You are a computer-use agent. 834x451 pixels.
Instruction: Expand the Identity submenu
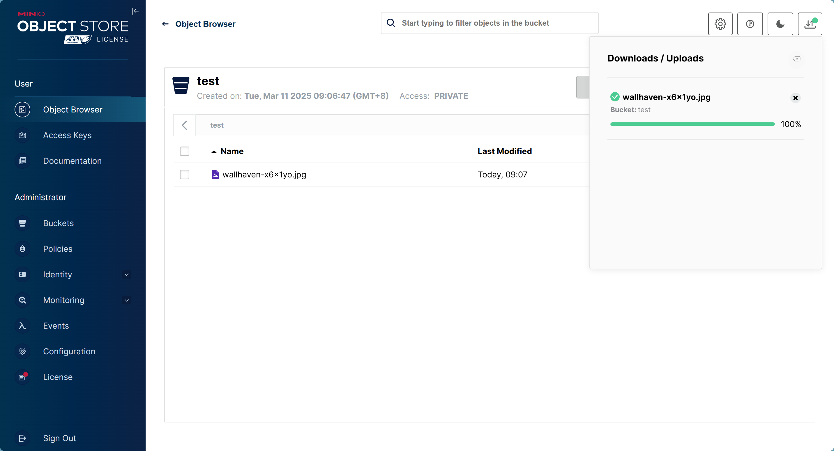coord(127,274)
